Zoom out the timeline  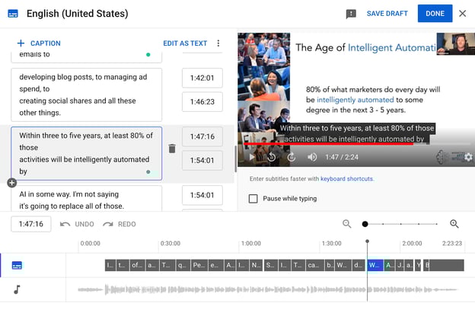point(347,224)
